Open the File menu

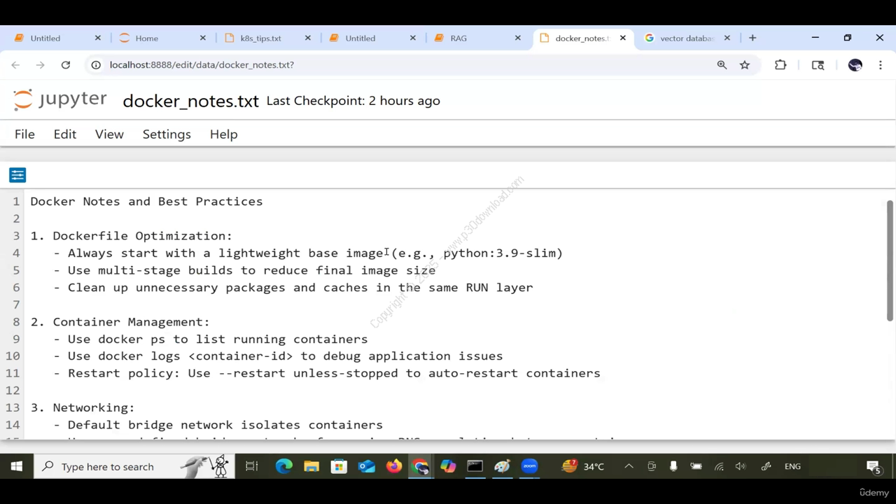[x=24, y=134]
